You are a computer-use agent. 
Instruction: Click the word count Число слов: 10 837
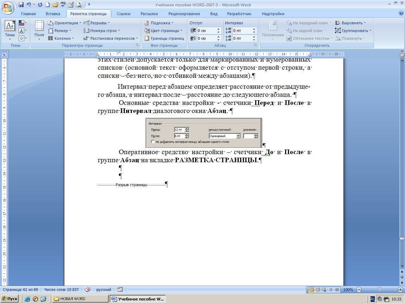[62, 290]
